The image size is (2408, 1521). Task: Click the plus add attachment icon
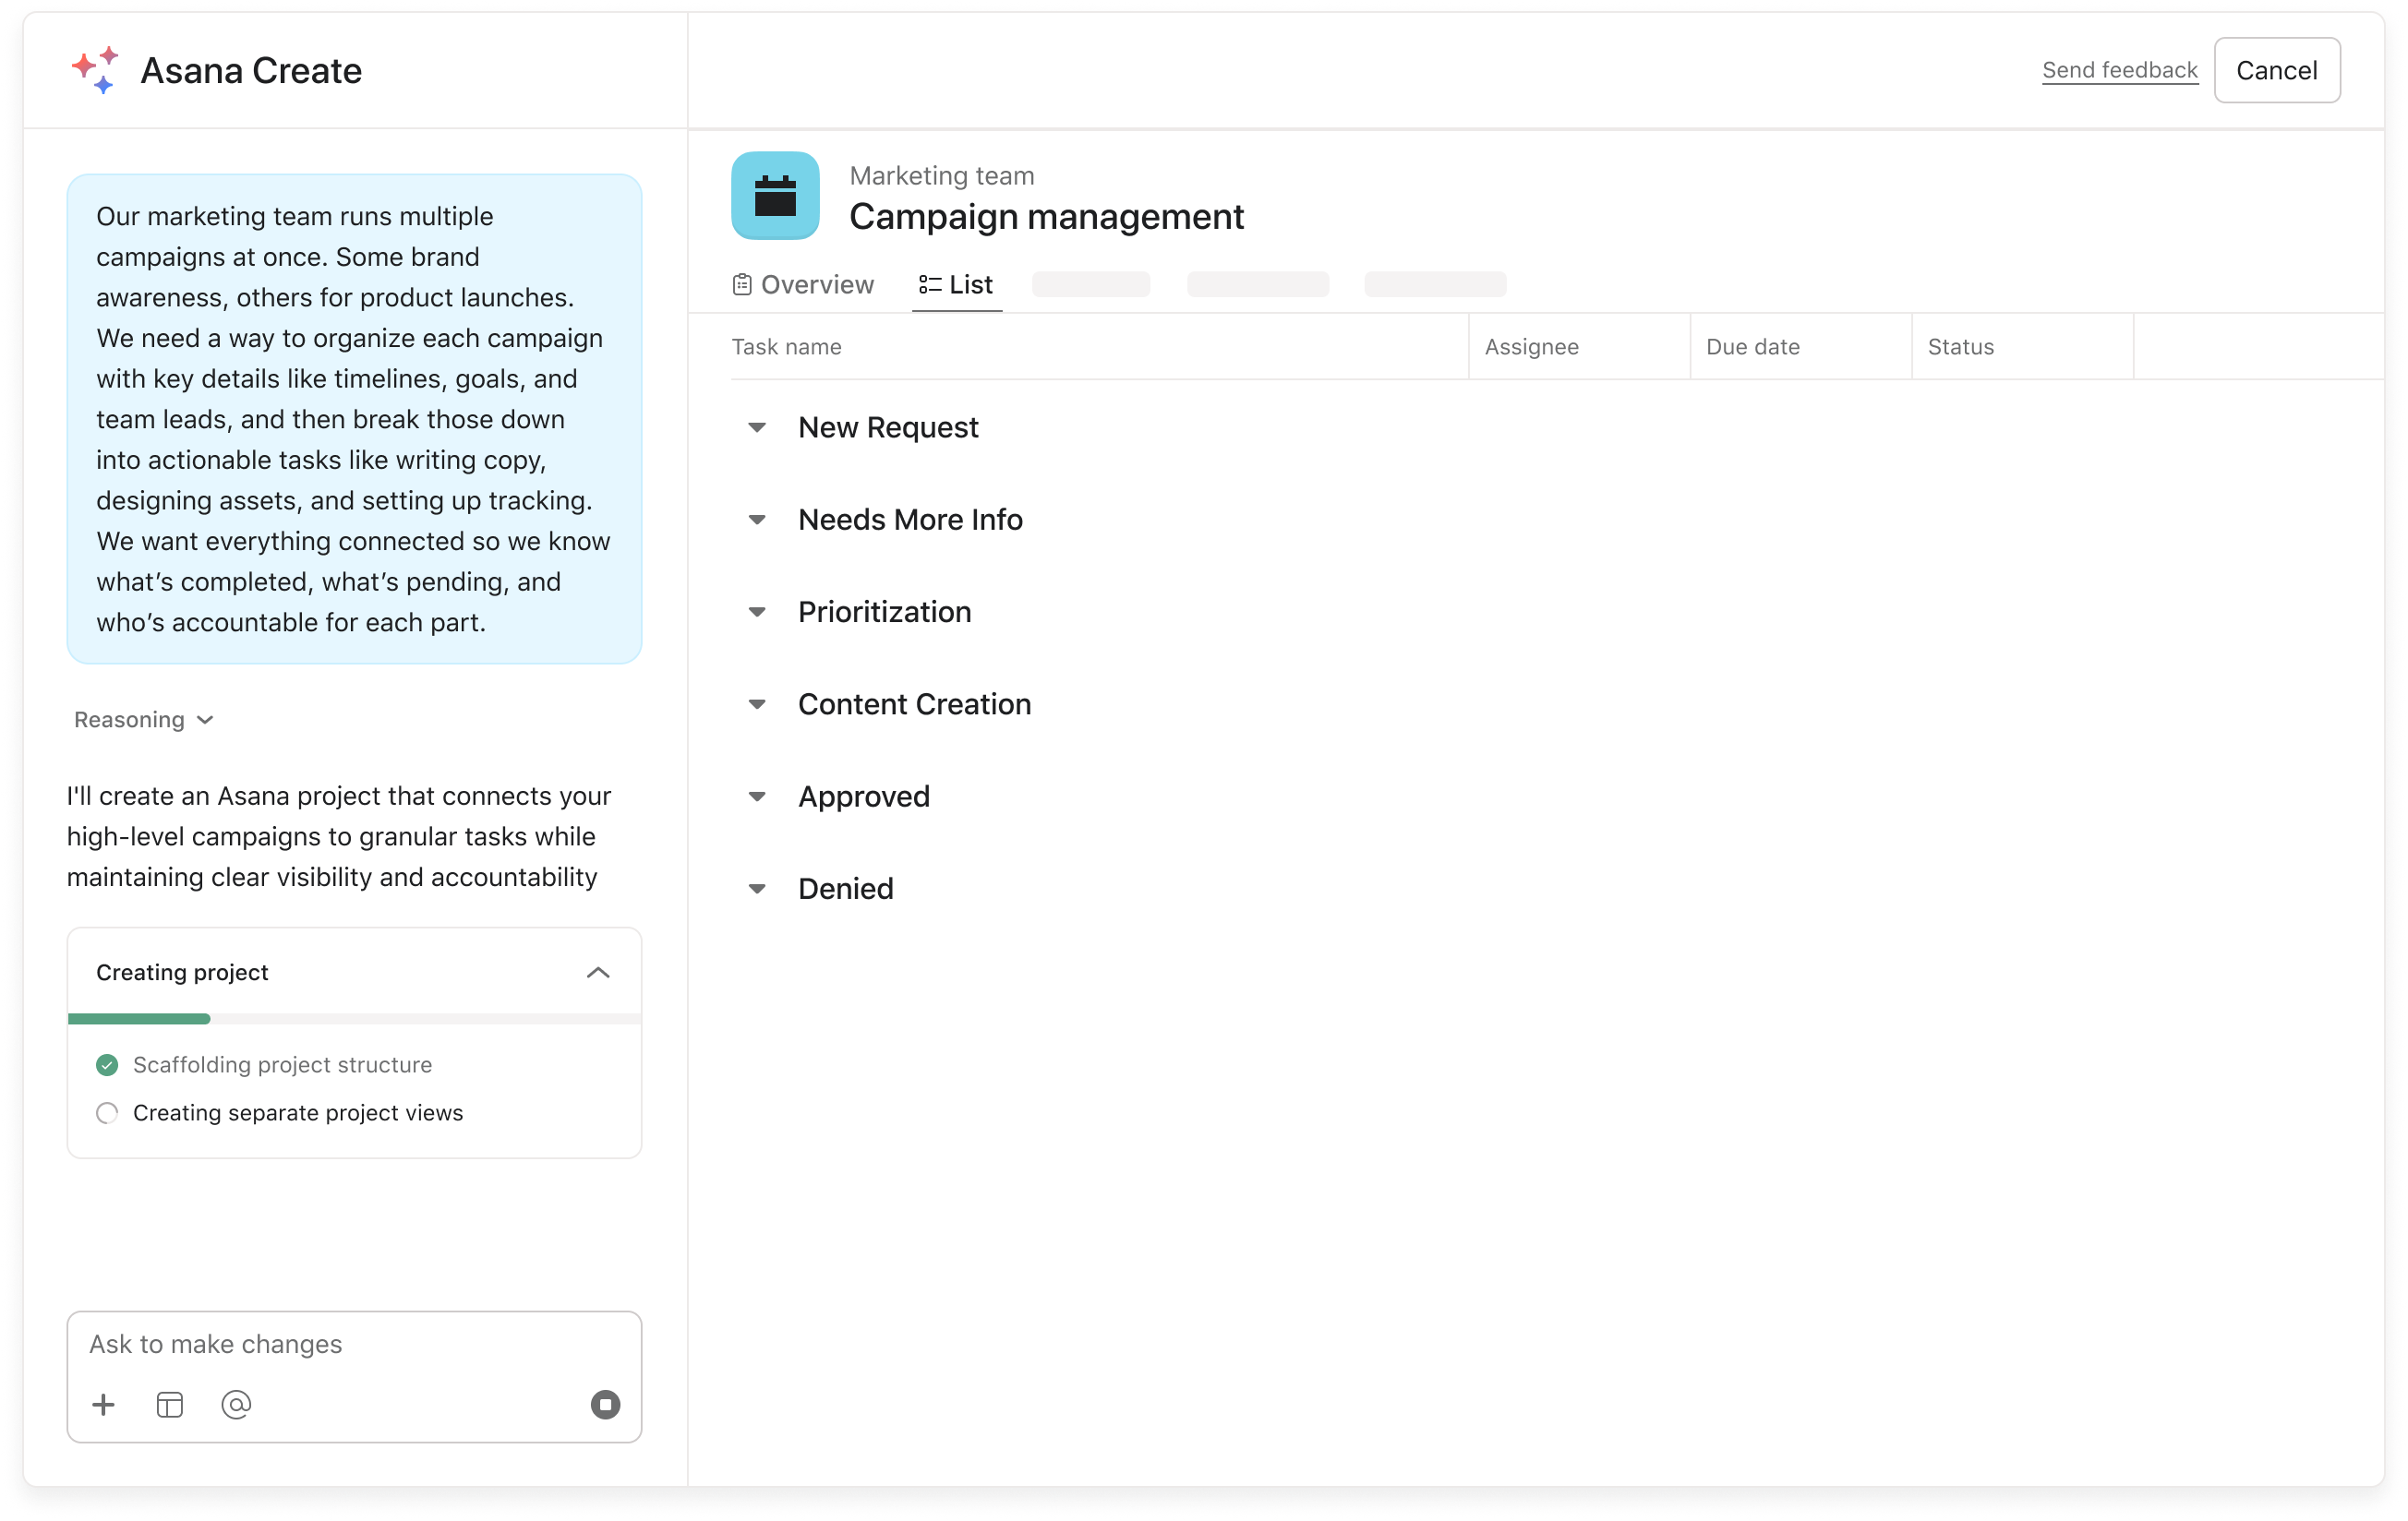[x=103, y=1404]
